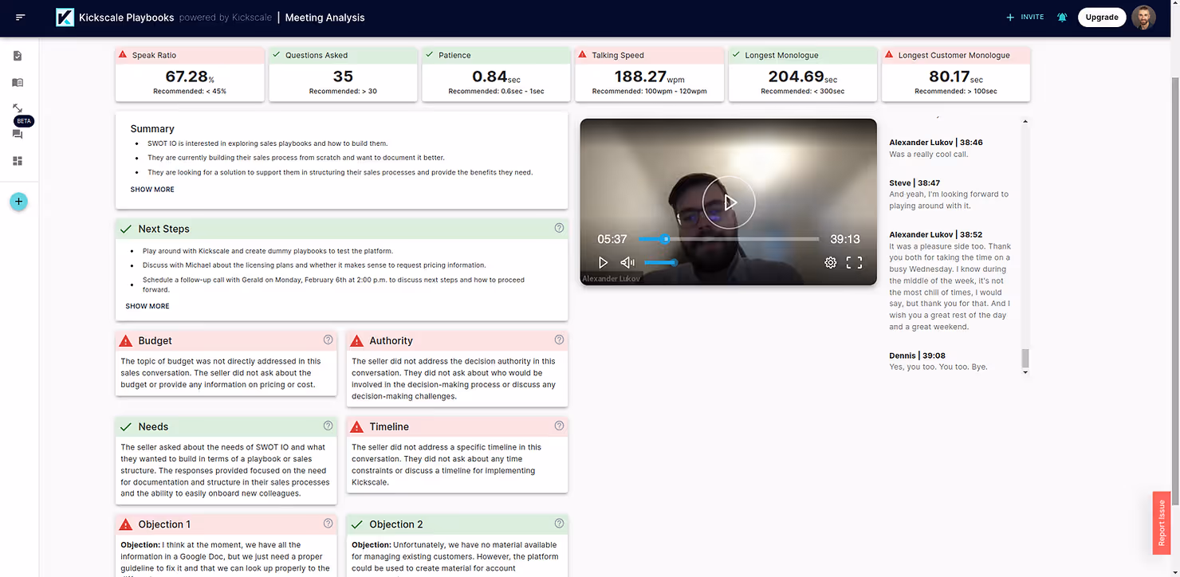Click the Questions Asked metric card

tap(343, 74)
